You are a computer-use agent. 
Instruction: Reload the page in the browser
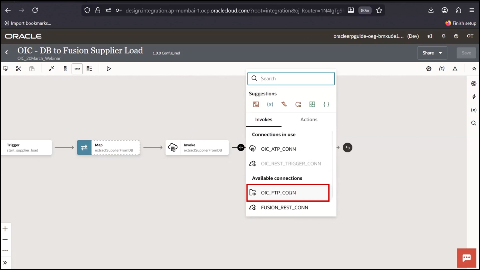tap(35, 10)
